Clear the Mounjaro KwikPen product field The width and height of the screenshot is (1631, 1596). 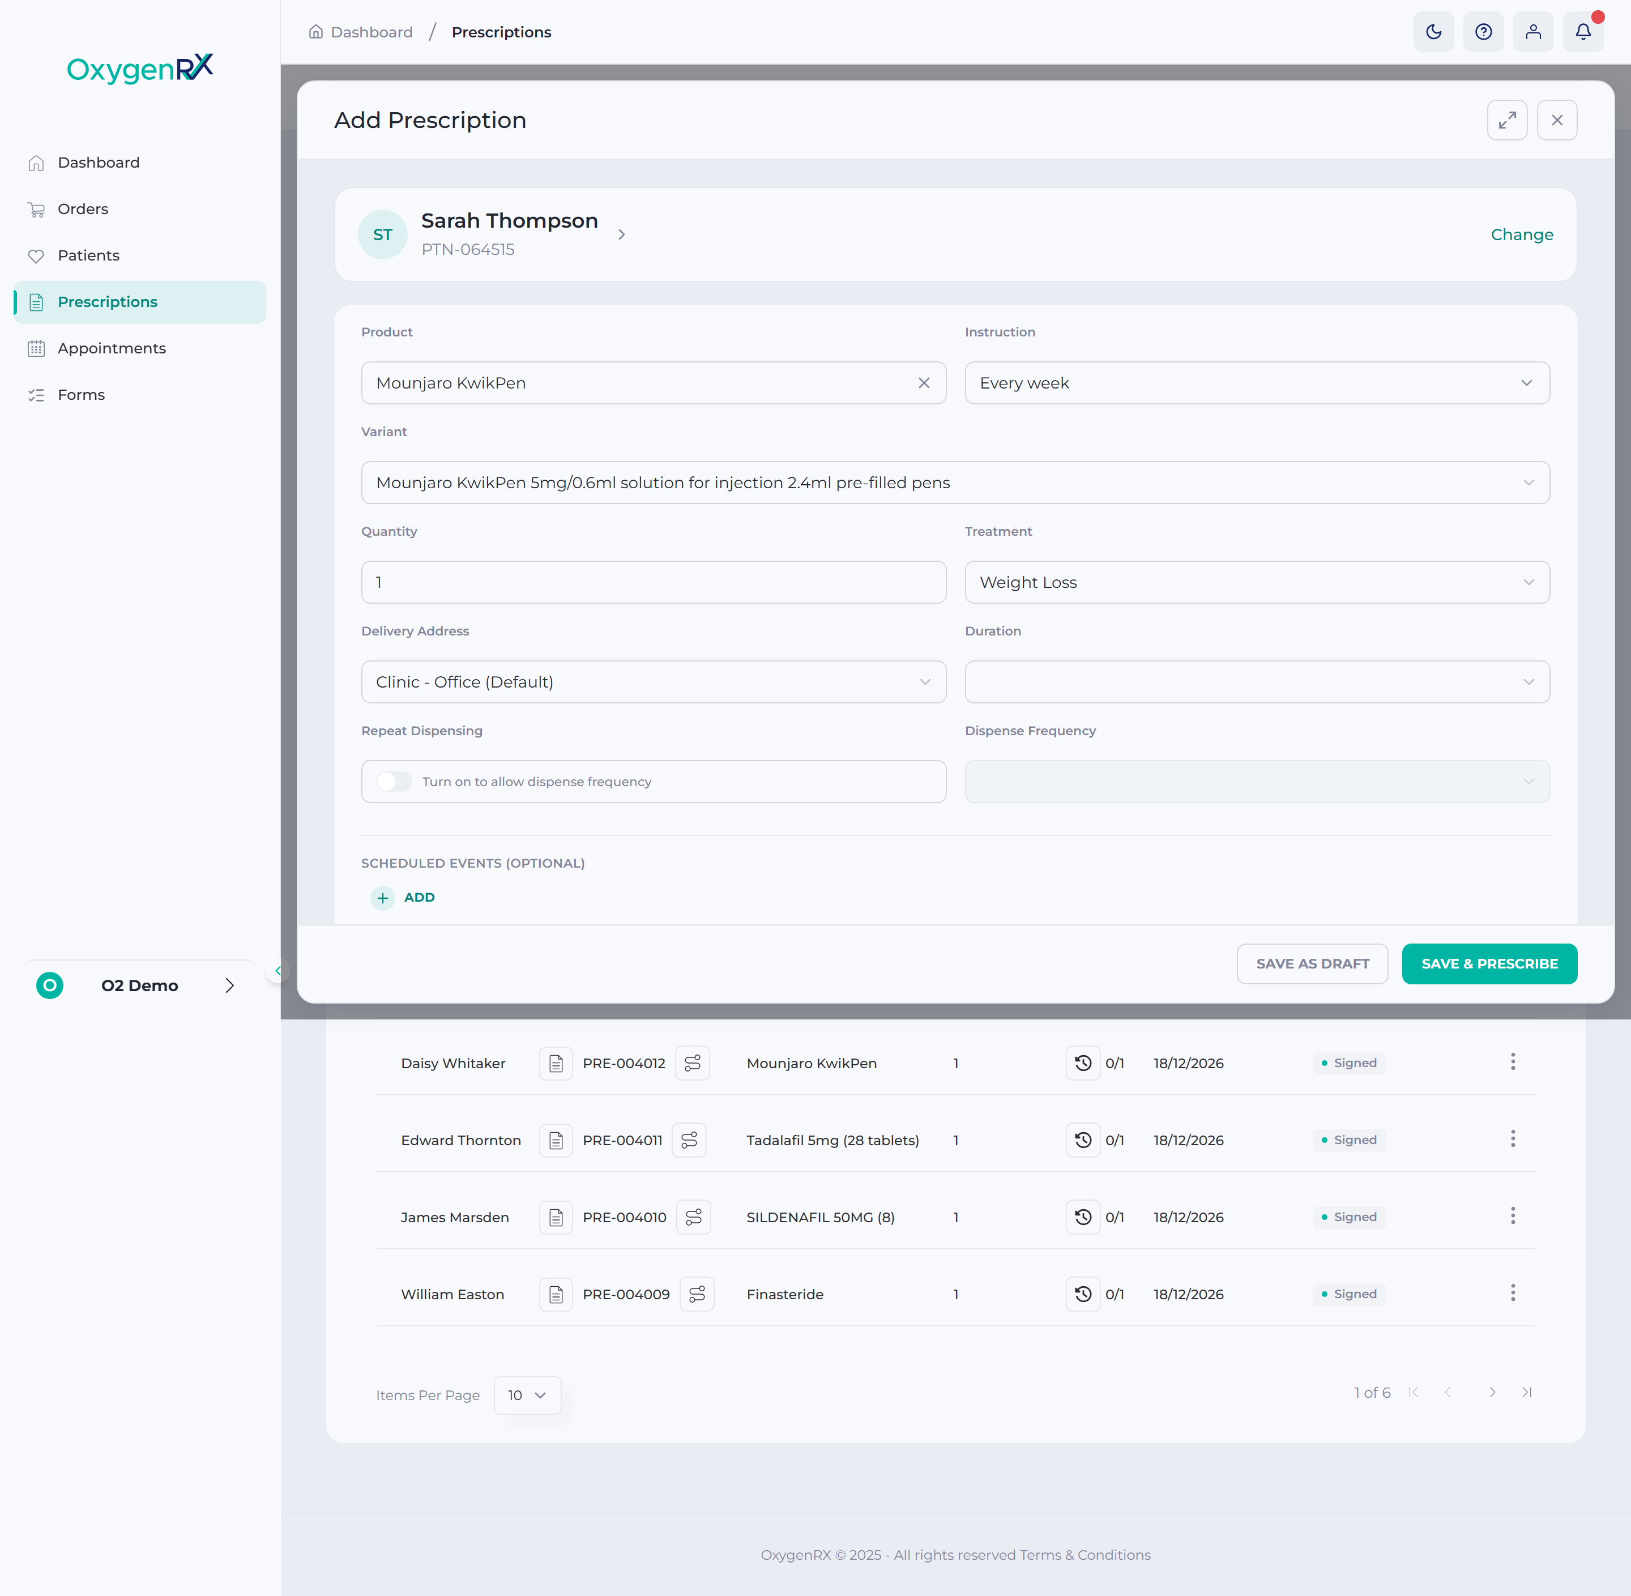click(924, 383)
